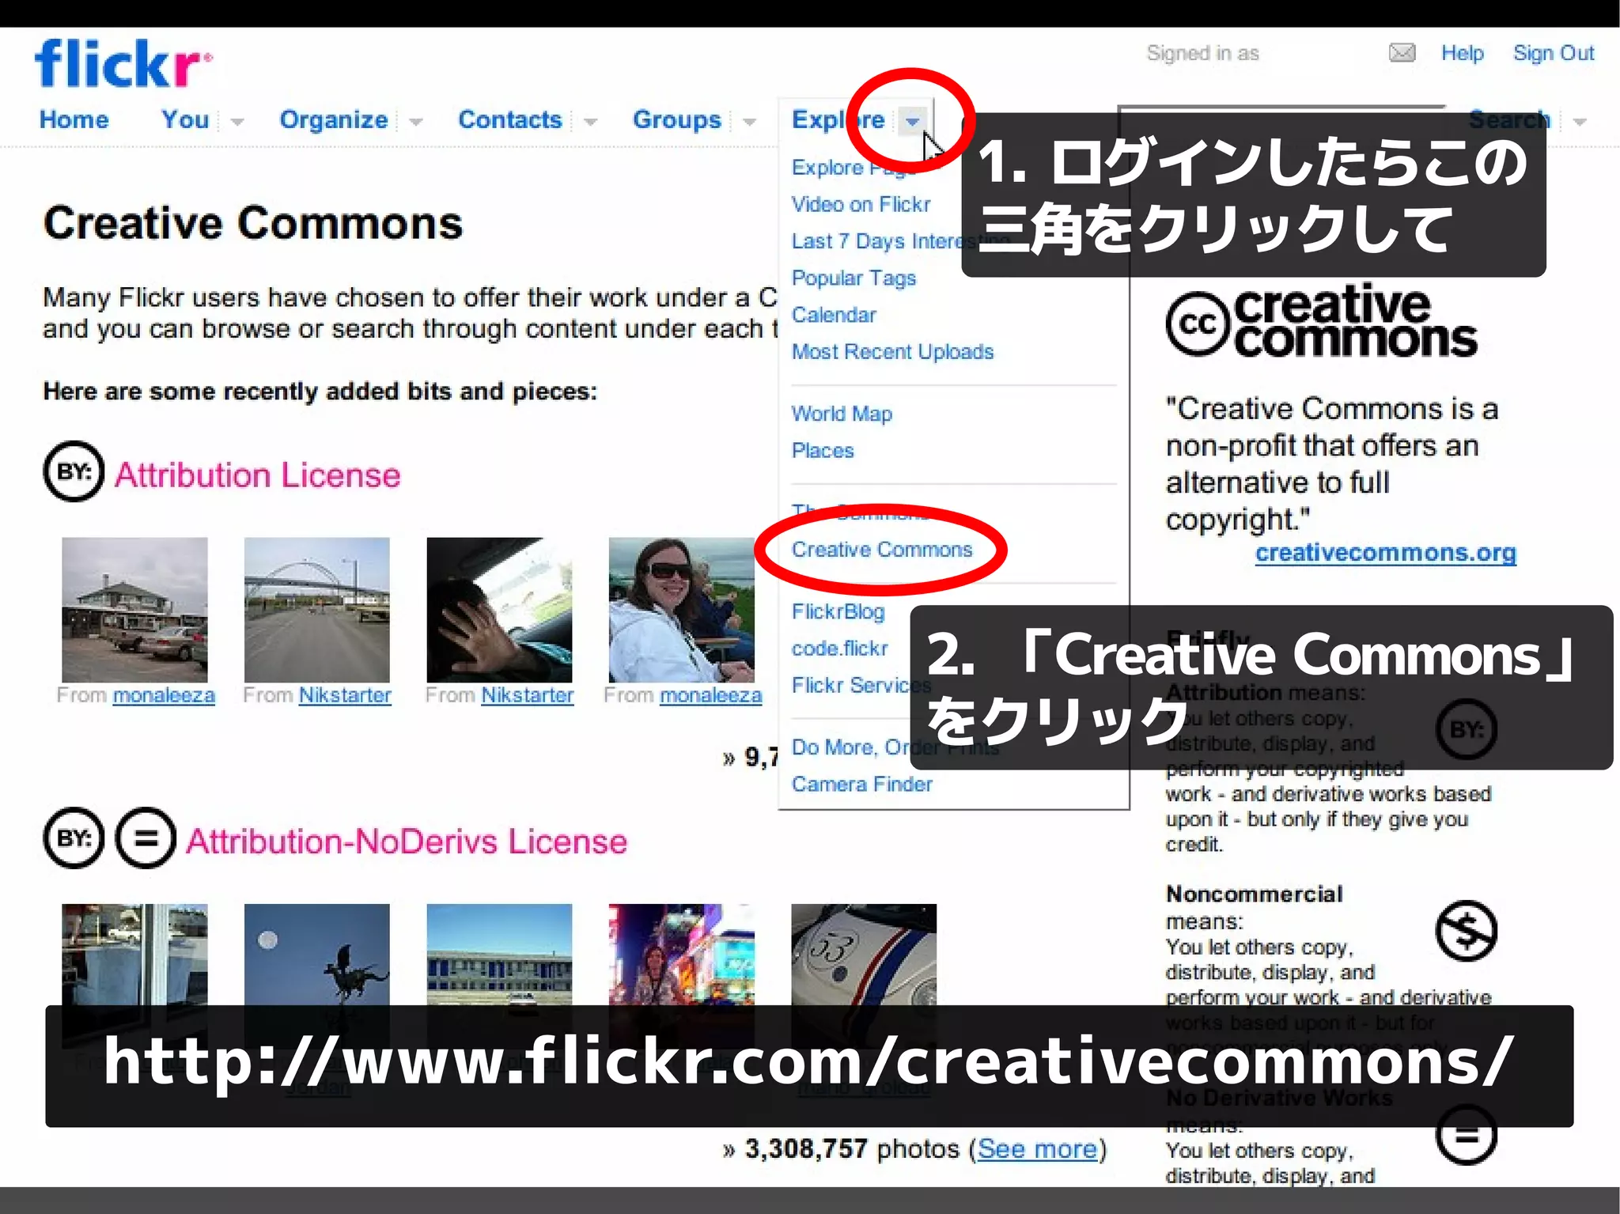Click the BY icon beside Attribution License

(x=74, y=472)
